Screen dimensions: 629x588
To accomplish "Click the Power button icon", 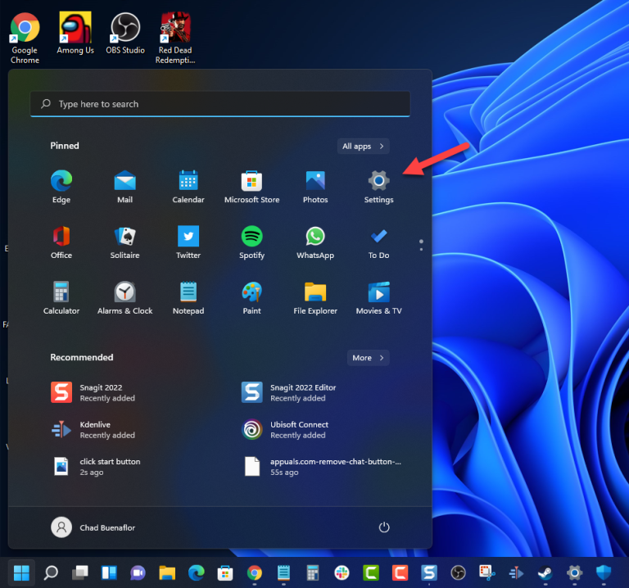I will pos(384,527).
